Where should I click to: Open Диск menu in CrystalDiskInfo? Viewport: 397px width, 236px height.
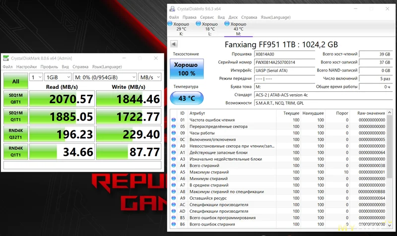(233, 17)
